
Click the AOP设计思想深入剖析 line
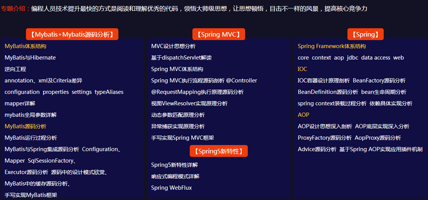(x=354, y=127)
